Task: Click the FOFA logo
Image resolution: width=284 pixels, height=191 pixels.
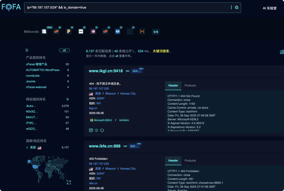Action: (x=11, y=7)
